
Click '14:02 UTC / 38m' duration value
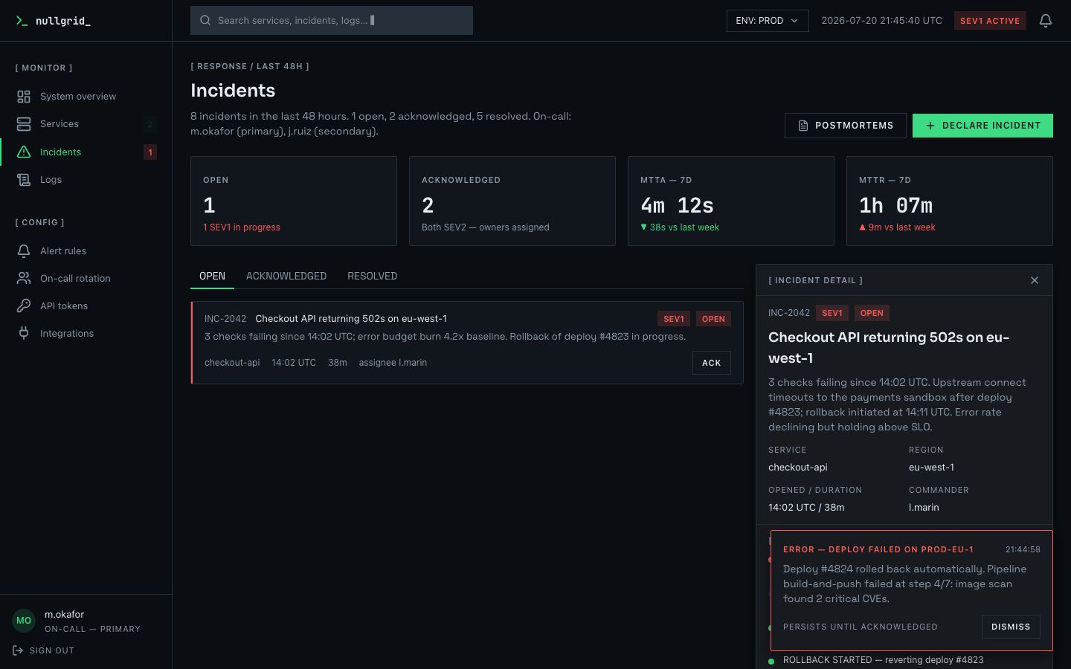[806, 508]
